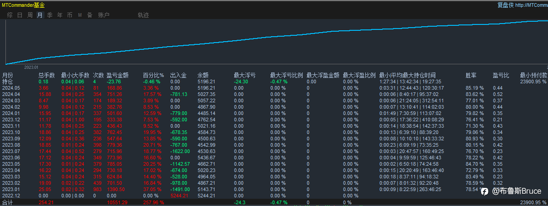Click the 最小|平均|最大持仓时间 column header
The image size is (548, 206).
[x=407, y=75]
